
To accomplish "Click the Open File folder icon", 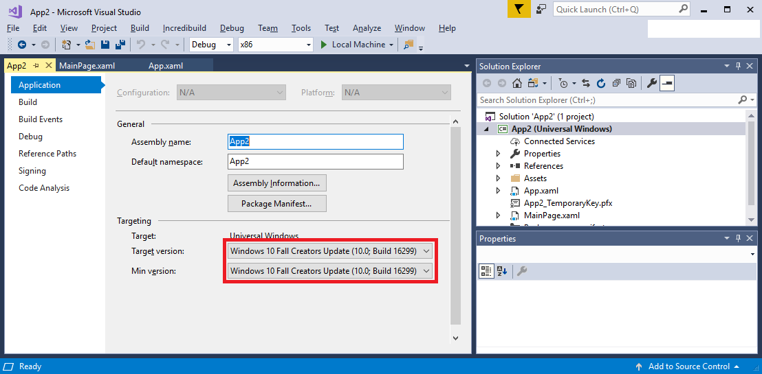I will tap(90, 45).
